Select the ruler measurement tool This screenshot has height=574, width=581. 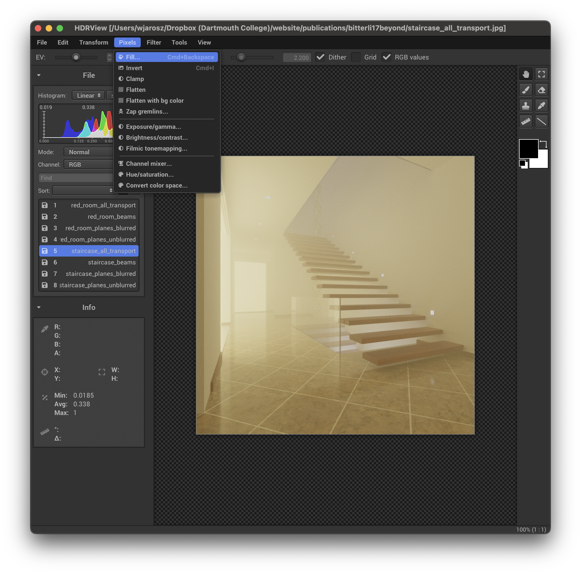(x=525, y=121)
